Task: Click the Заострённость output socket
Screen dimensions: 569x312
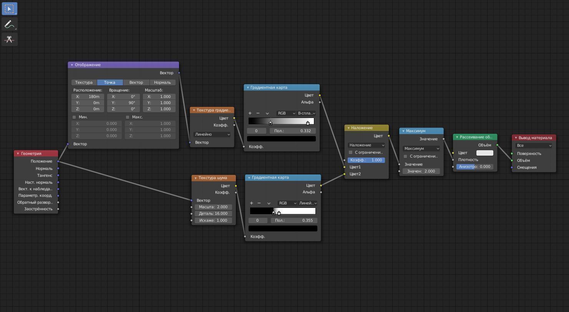Action: 58,209
